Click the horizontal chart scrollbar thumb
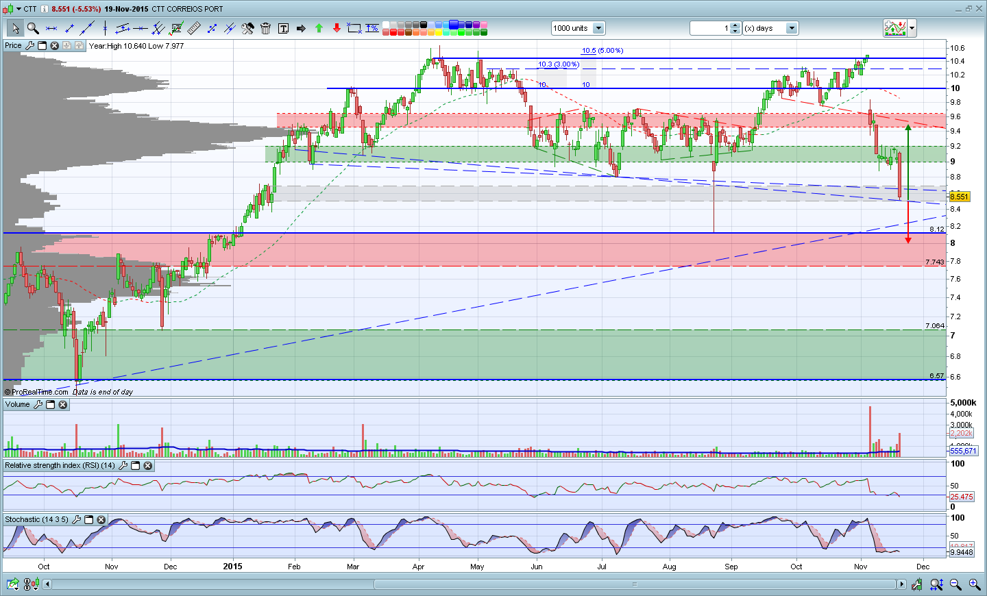Image resolution: width=987 pixels, height=596 pixels. [635, 584]
